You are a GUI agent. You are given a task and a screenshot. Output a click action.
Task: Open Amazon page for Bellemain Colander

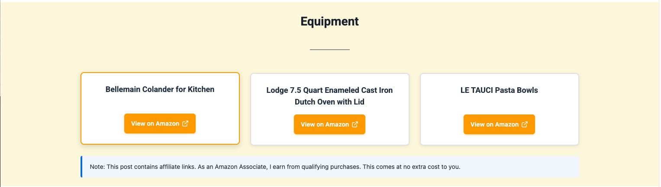(155, 124)
